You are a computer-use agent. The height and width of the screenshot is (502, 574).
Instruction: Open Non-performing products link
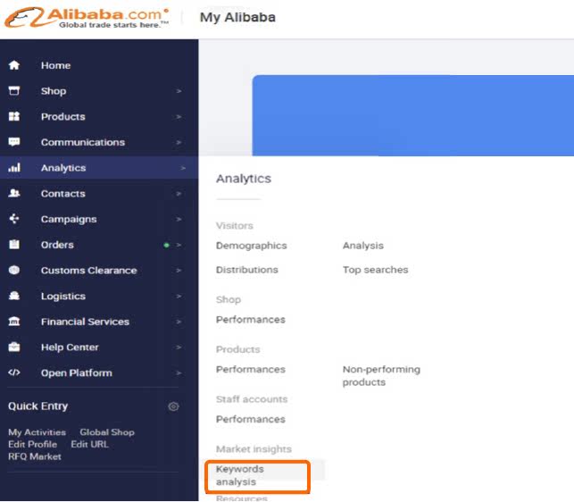click(x=381, y=375)
